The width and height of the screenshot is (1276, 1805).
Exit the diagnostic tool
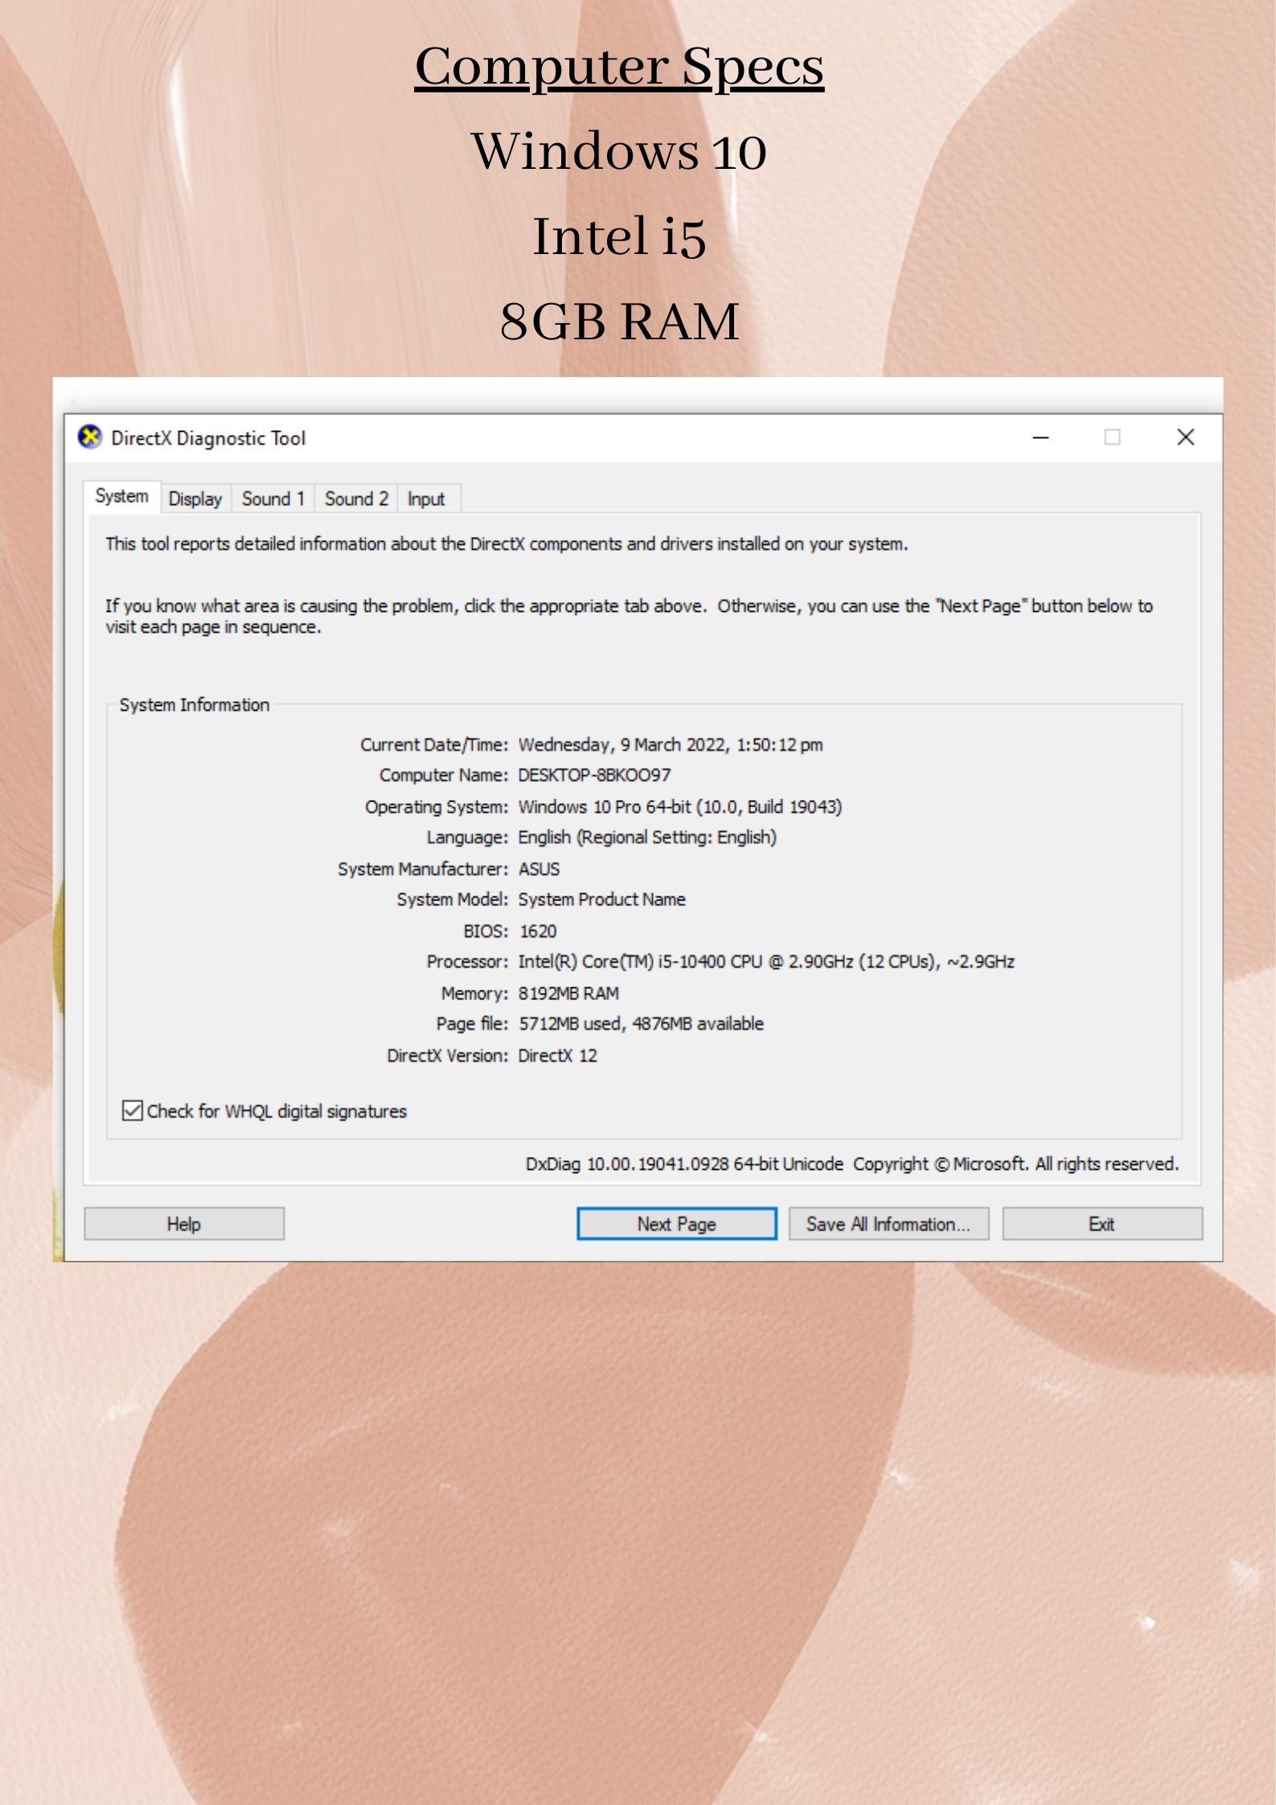pyautogui.click(x=1102, y=1224)
